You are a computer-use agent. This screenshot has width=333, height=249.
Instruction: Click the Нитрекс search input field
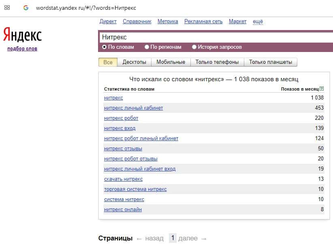(215, 37)
